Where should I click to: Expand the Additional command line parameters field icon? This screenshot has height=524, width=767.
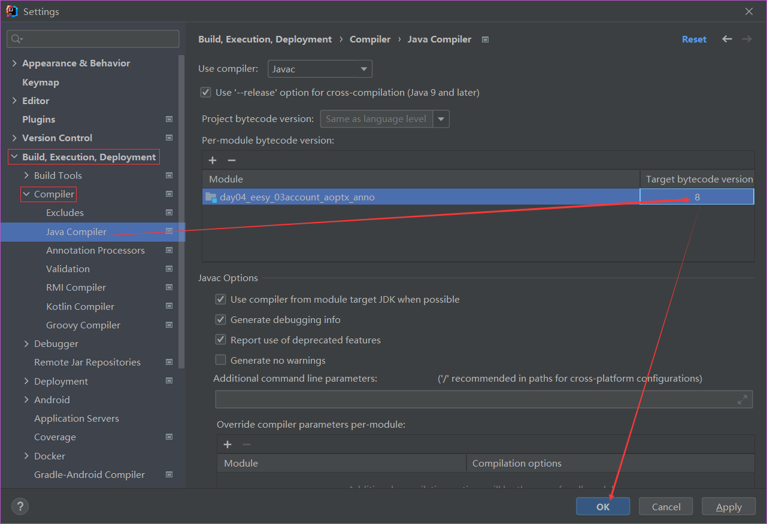pos(742,399)
